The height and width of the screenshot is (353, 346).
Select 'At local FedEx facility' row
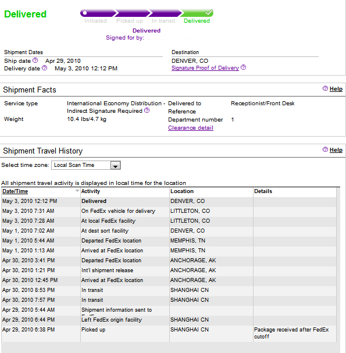[x=169, y=221]
